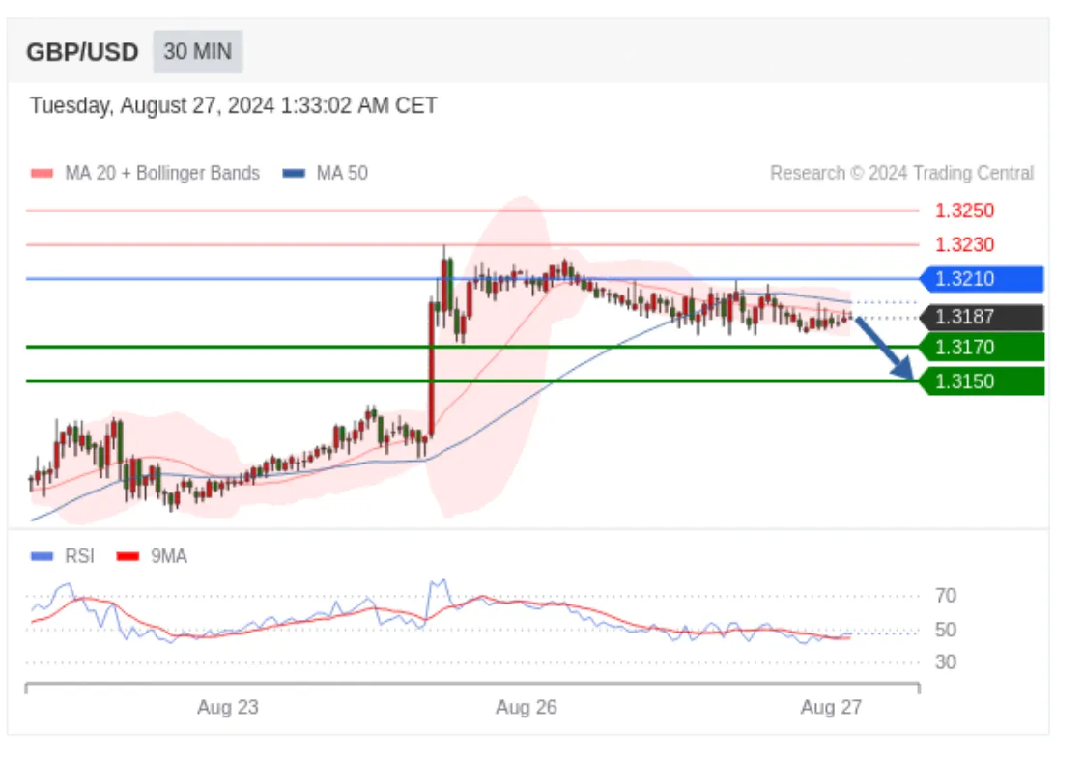Toggle the MA 20 + Bollinger Bands legend label
The width and height of the screenshot is (1083, 759).
(x=162, y=173)
